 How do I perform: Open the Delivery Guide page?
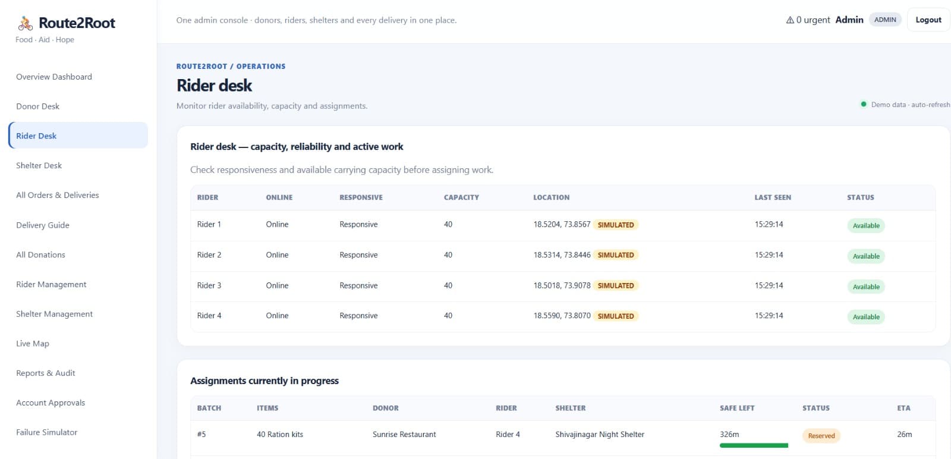point(43,225)
